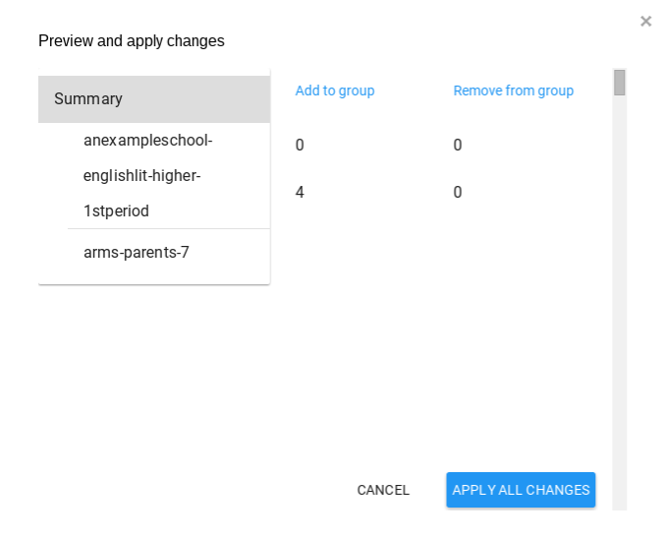Click the remove count 0 for arms-parents-7
The height and width of the screenshot is (540, 666).
pos(458,193)
